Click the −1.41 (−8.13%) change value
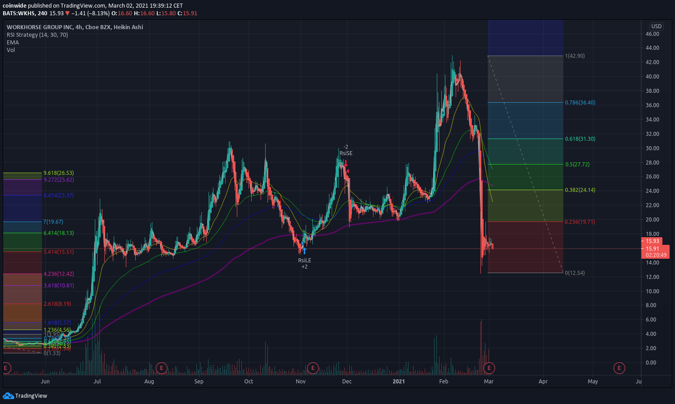Viewport: 675px width, 404px height. [x=91, y=13]
